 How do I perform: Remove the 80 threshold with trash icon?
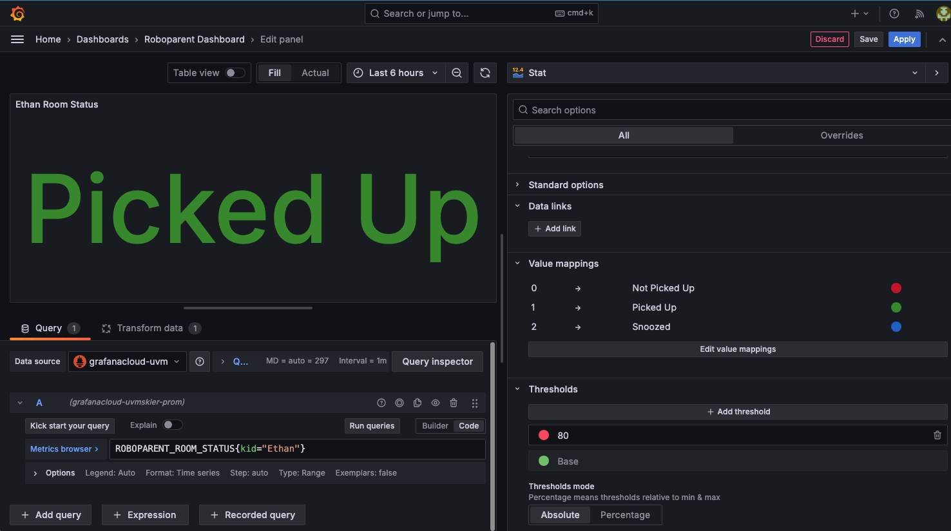pyautogui.click(x=937, y=436)
